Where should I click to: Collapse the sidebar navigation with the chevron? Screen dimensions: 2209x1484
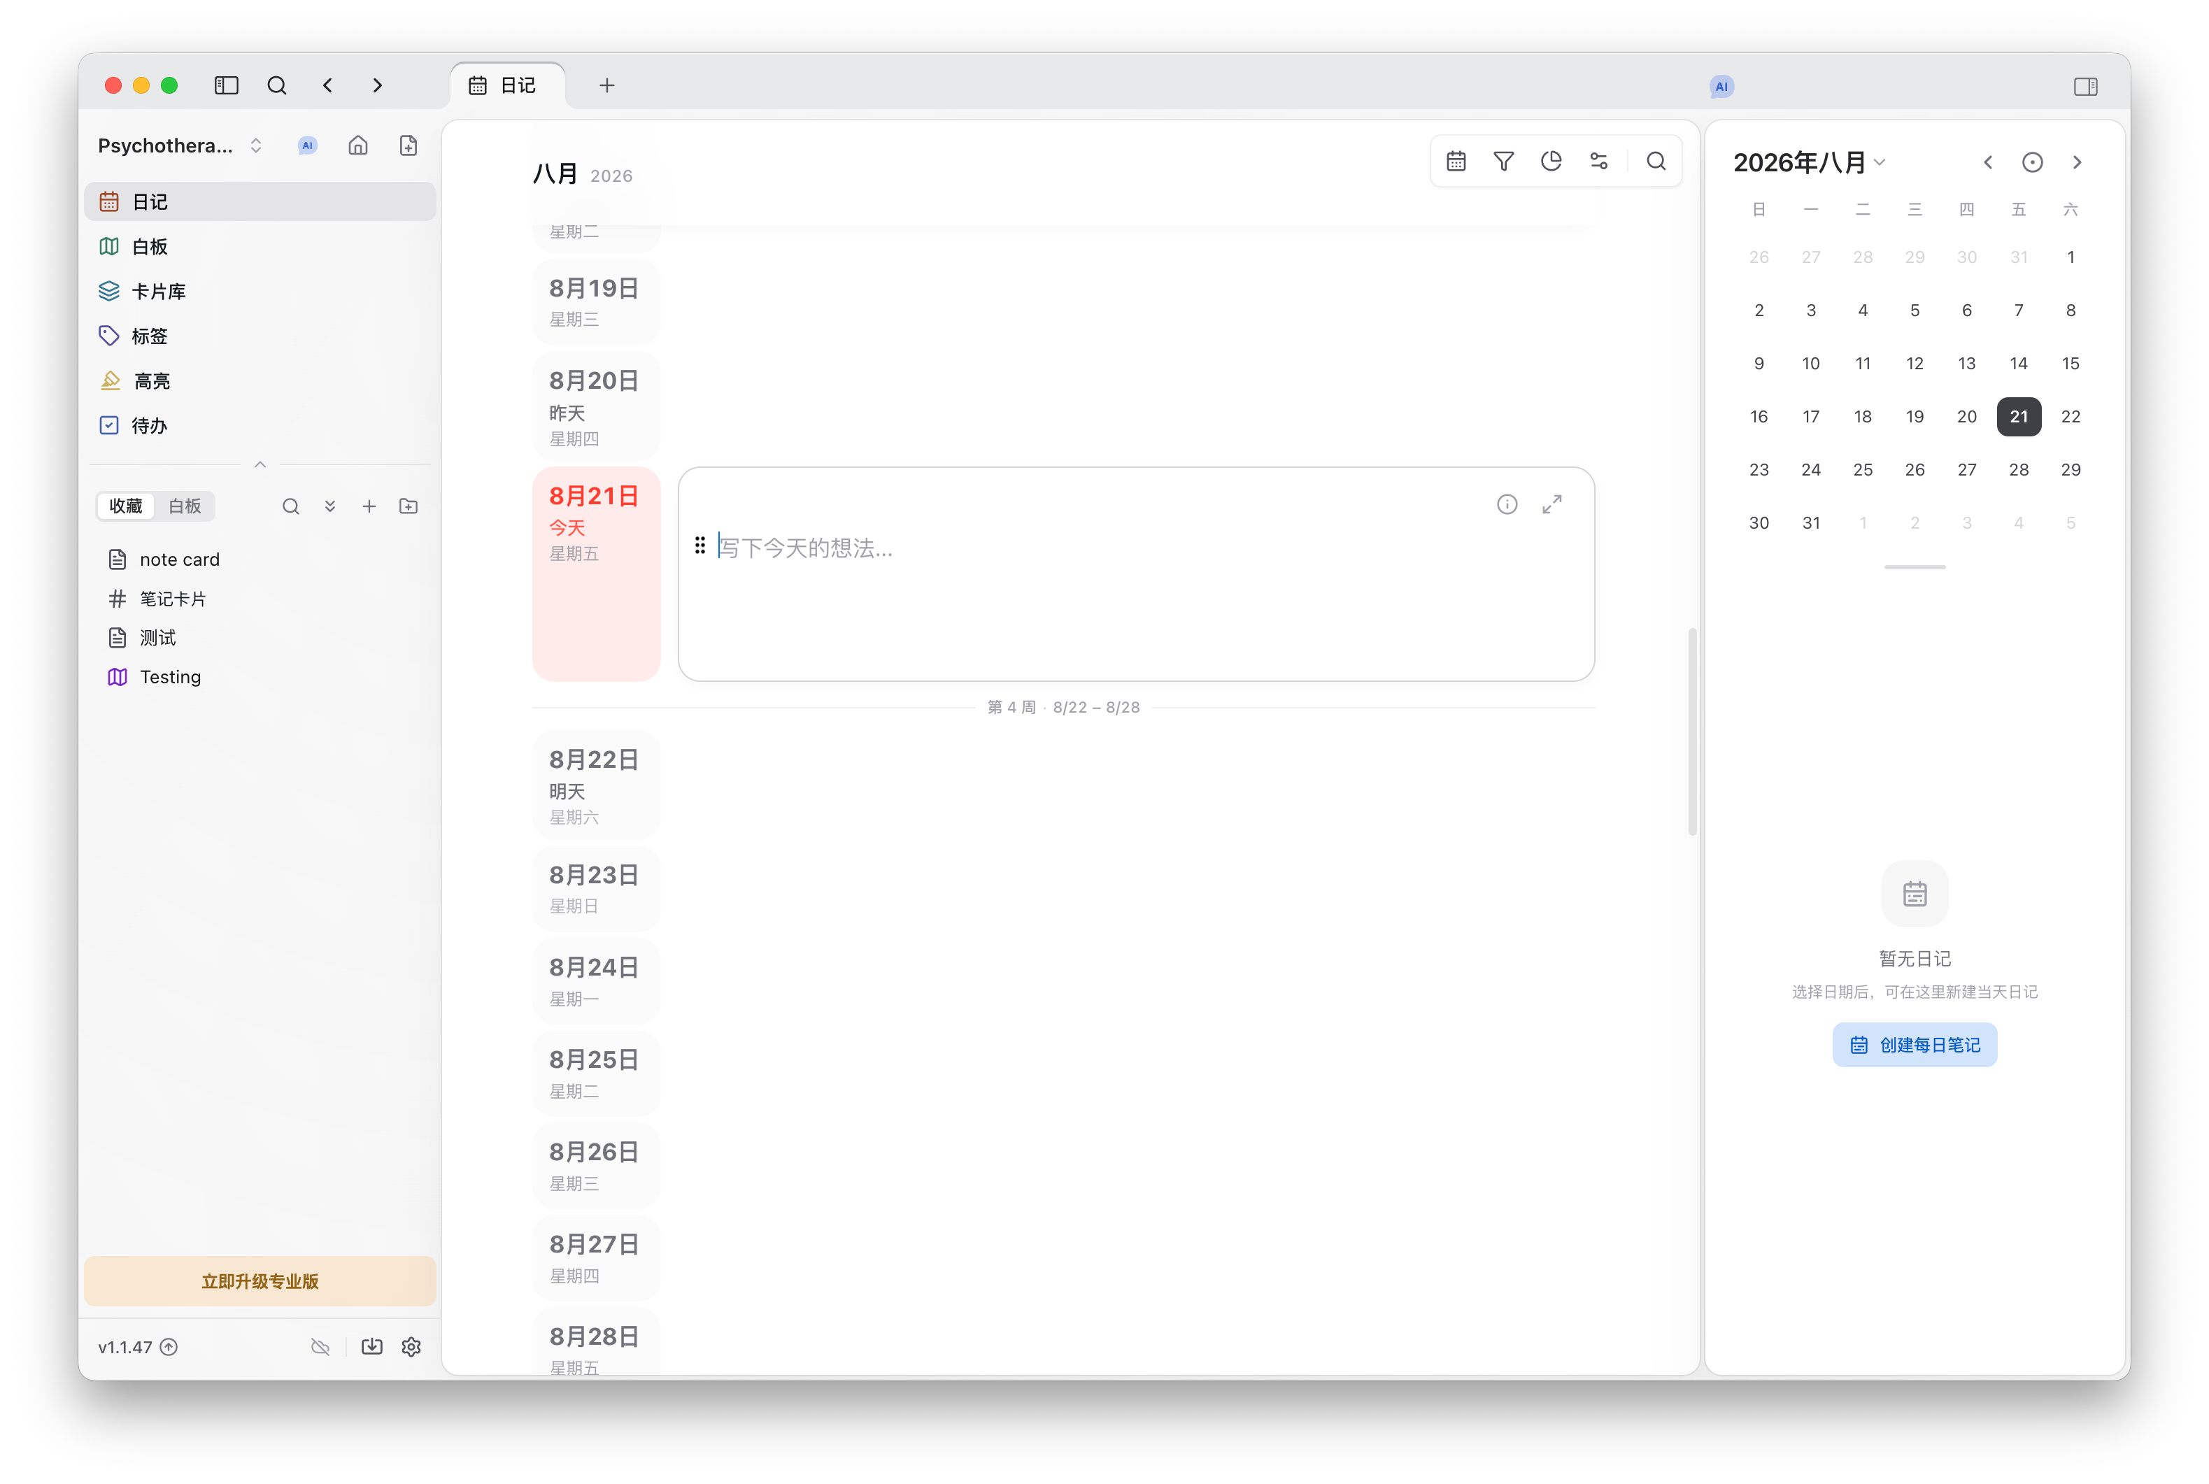tap(260, 464)
